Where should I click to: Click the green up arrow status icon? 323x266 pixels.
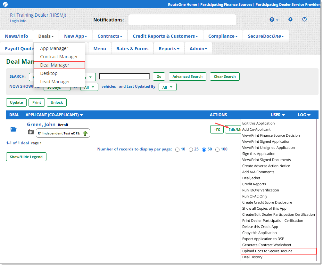click(85, 133)
